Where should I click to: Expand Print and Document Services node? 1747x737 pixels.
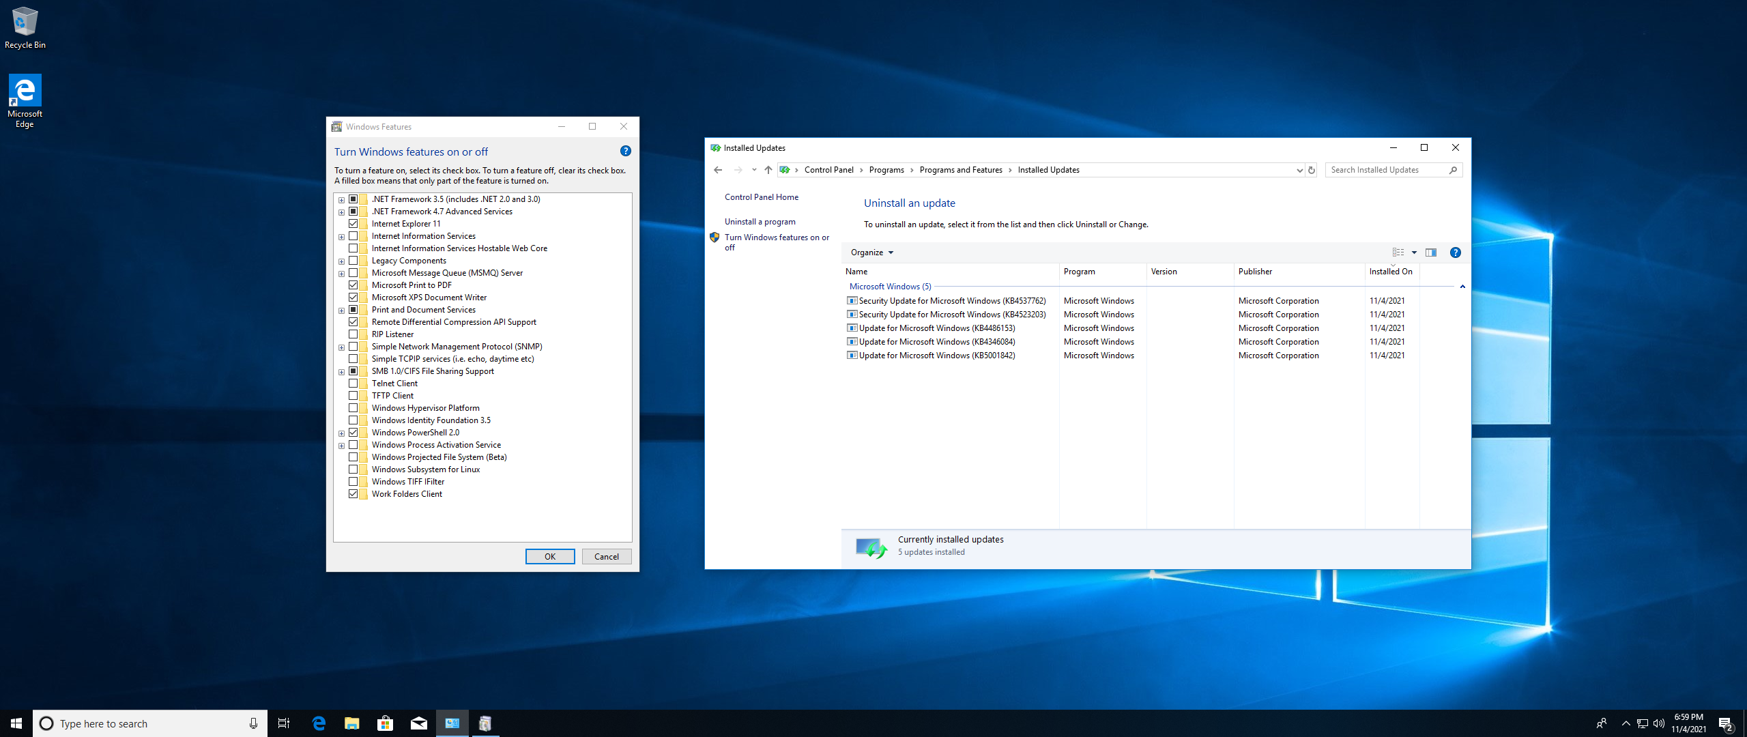pyautogui.click(x=342, y=310)
